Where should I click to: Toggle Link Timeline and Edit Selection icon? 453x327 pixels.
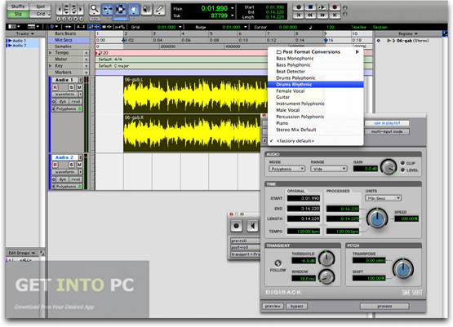point(94,27)
